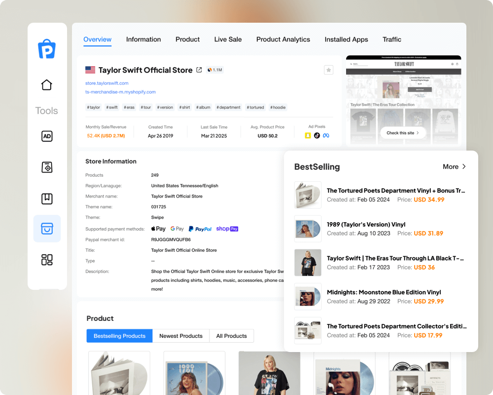Open the store.taylorswift.com link
The height and width of the screenshot is (395, 493).
(x=107, y=83)
